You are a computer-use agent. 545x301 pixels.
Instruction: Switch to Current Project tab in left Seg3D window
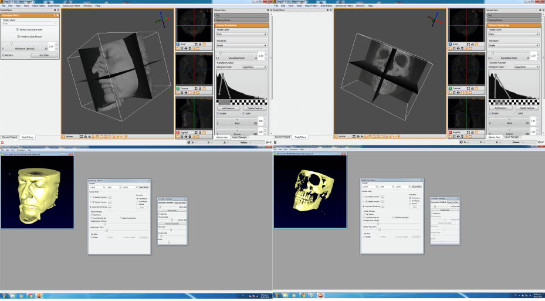tap(10, 137)
